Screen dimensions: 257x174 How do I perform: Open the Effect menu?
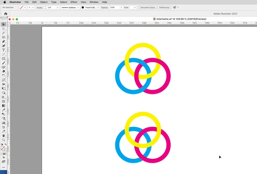(x=74, y=2)
